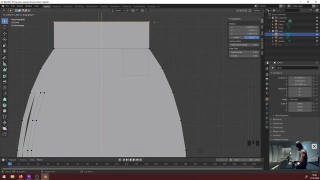Select the Shrink/Fatten tool

coord(4,122)
